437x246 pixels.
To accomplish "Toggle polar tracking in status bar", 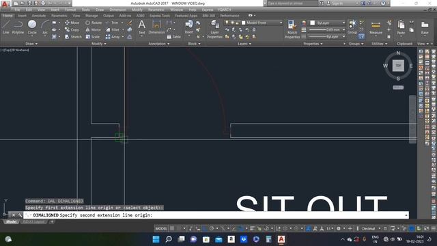I will point(212,228).
